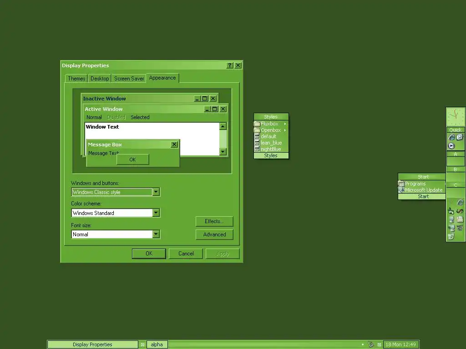Click the Quick panel header label
Screen dimensions: 466x349
click(456, 130)
